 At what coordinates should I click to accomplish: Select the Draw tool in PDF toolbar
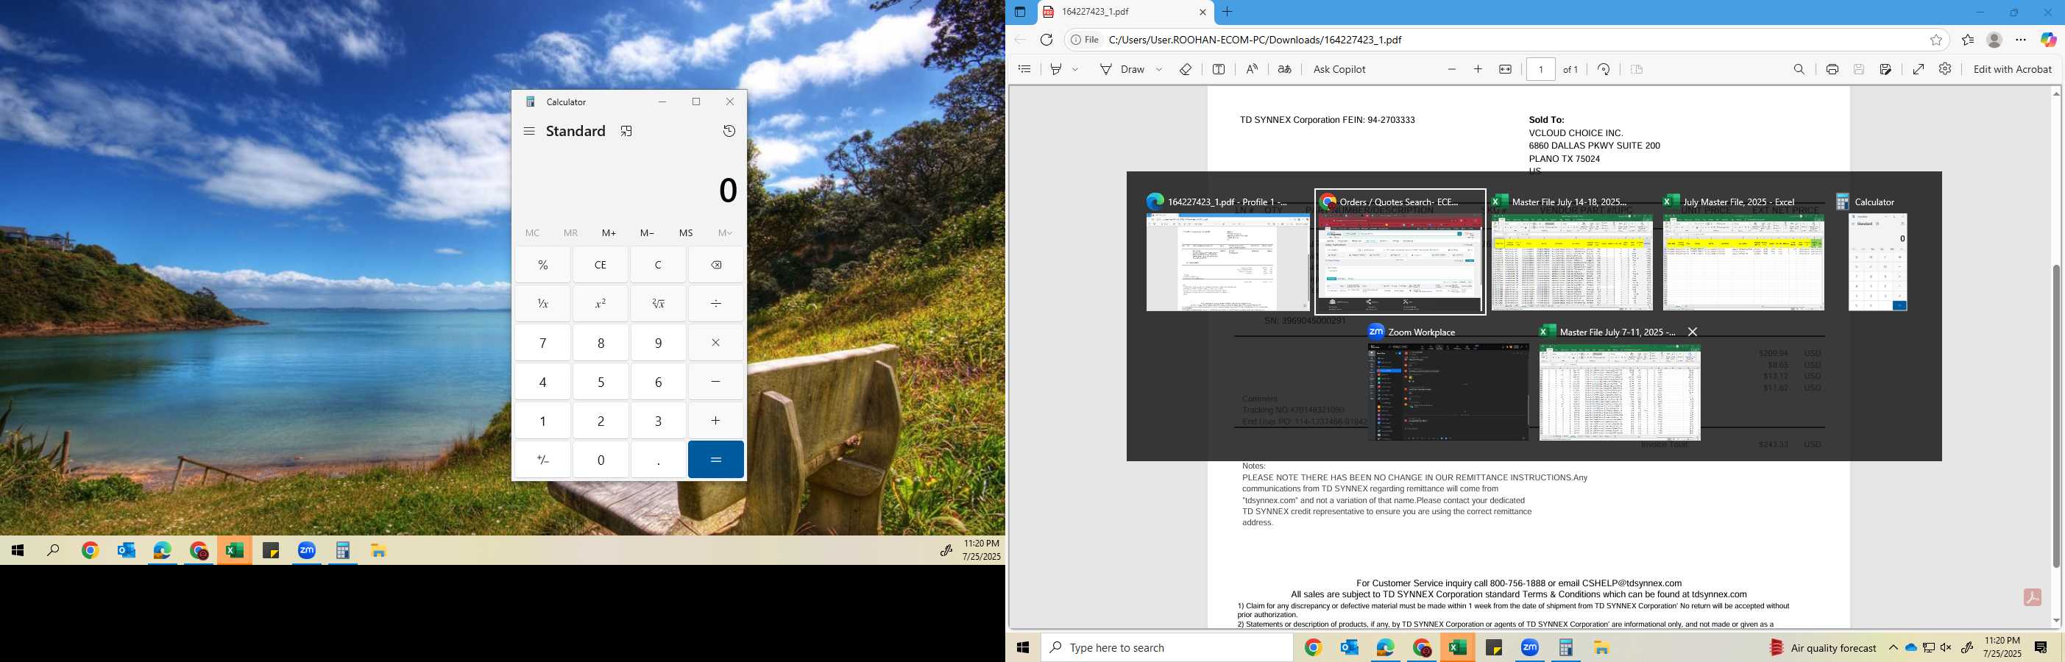point(1122,69)
